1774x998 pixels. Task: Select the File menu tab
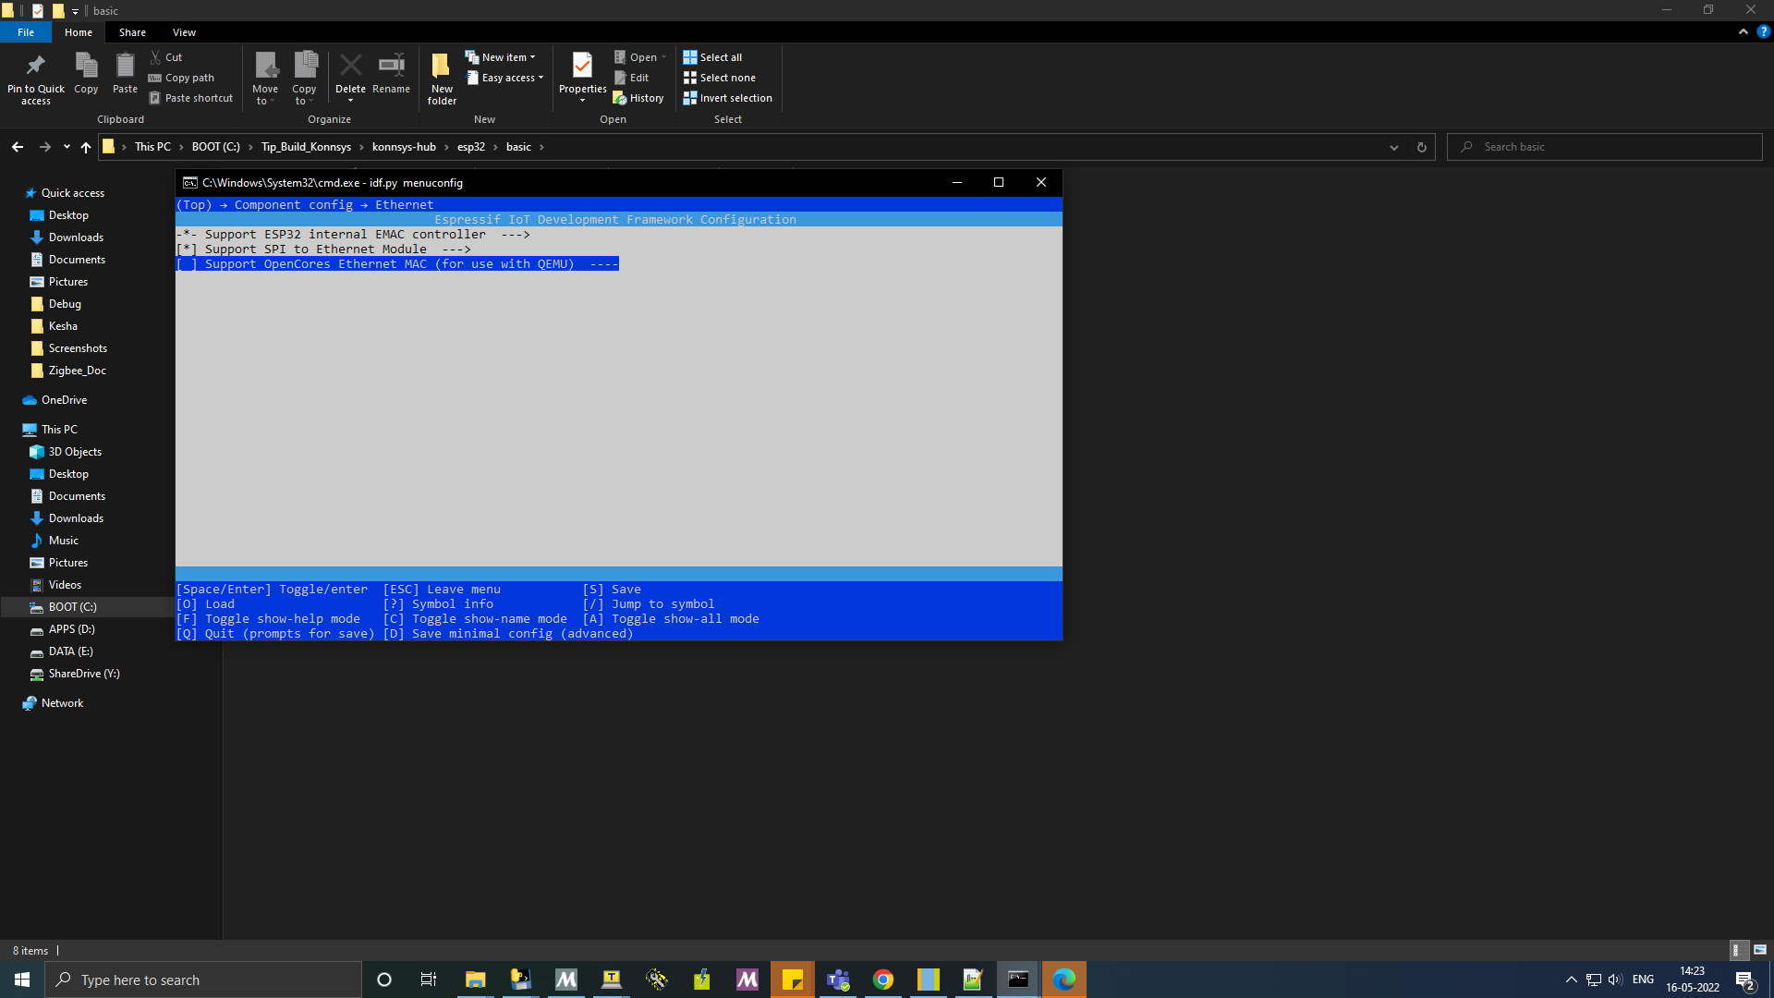27,33
